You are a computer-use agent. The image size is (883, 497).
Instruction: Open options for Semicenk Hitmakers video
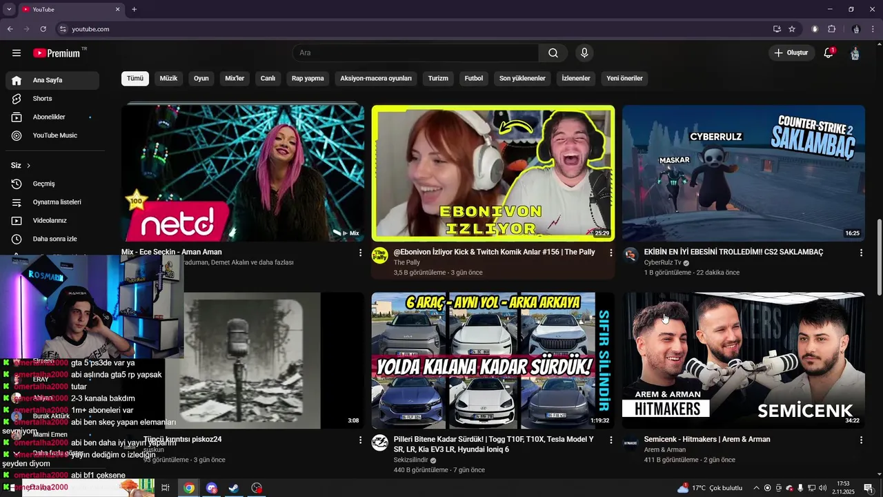click(861, 440)
